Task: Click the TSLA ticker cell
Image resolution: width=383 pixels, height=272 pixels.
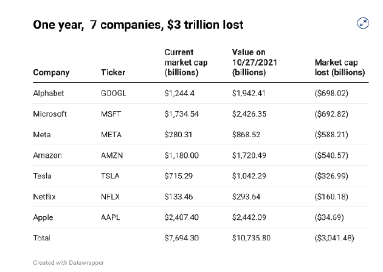Action: [x=111, y=176]
